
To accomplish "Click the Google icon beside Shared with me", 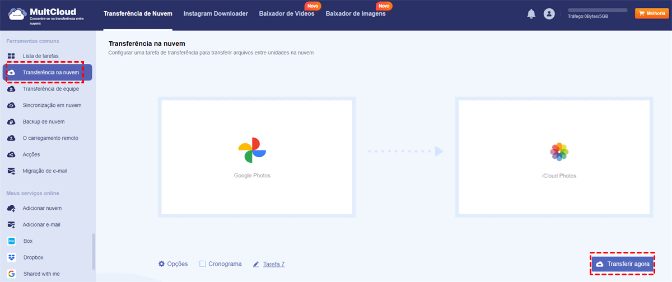I will pyautogui.click(x=11, y=274).
